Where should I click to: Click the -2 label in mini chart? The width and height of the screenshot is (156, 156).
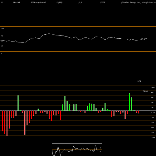pos(100,152)
